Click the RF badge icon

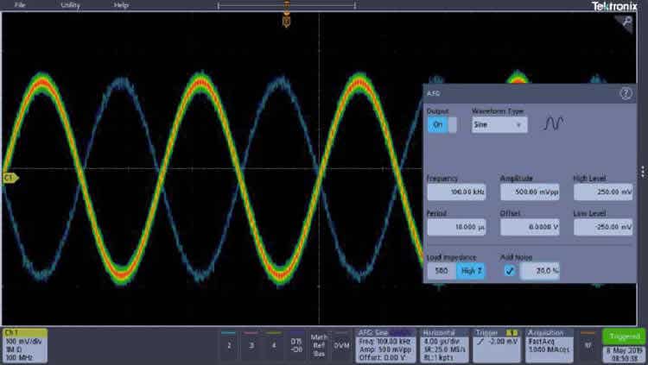pos(588,344)
